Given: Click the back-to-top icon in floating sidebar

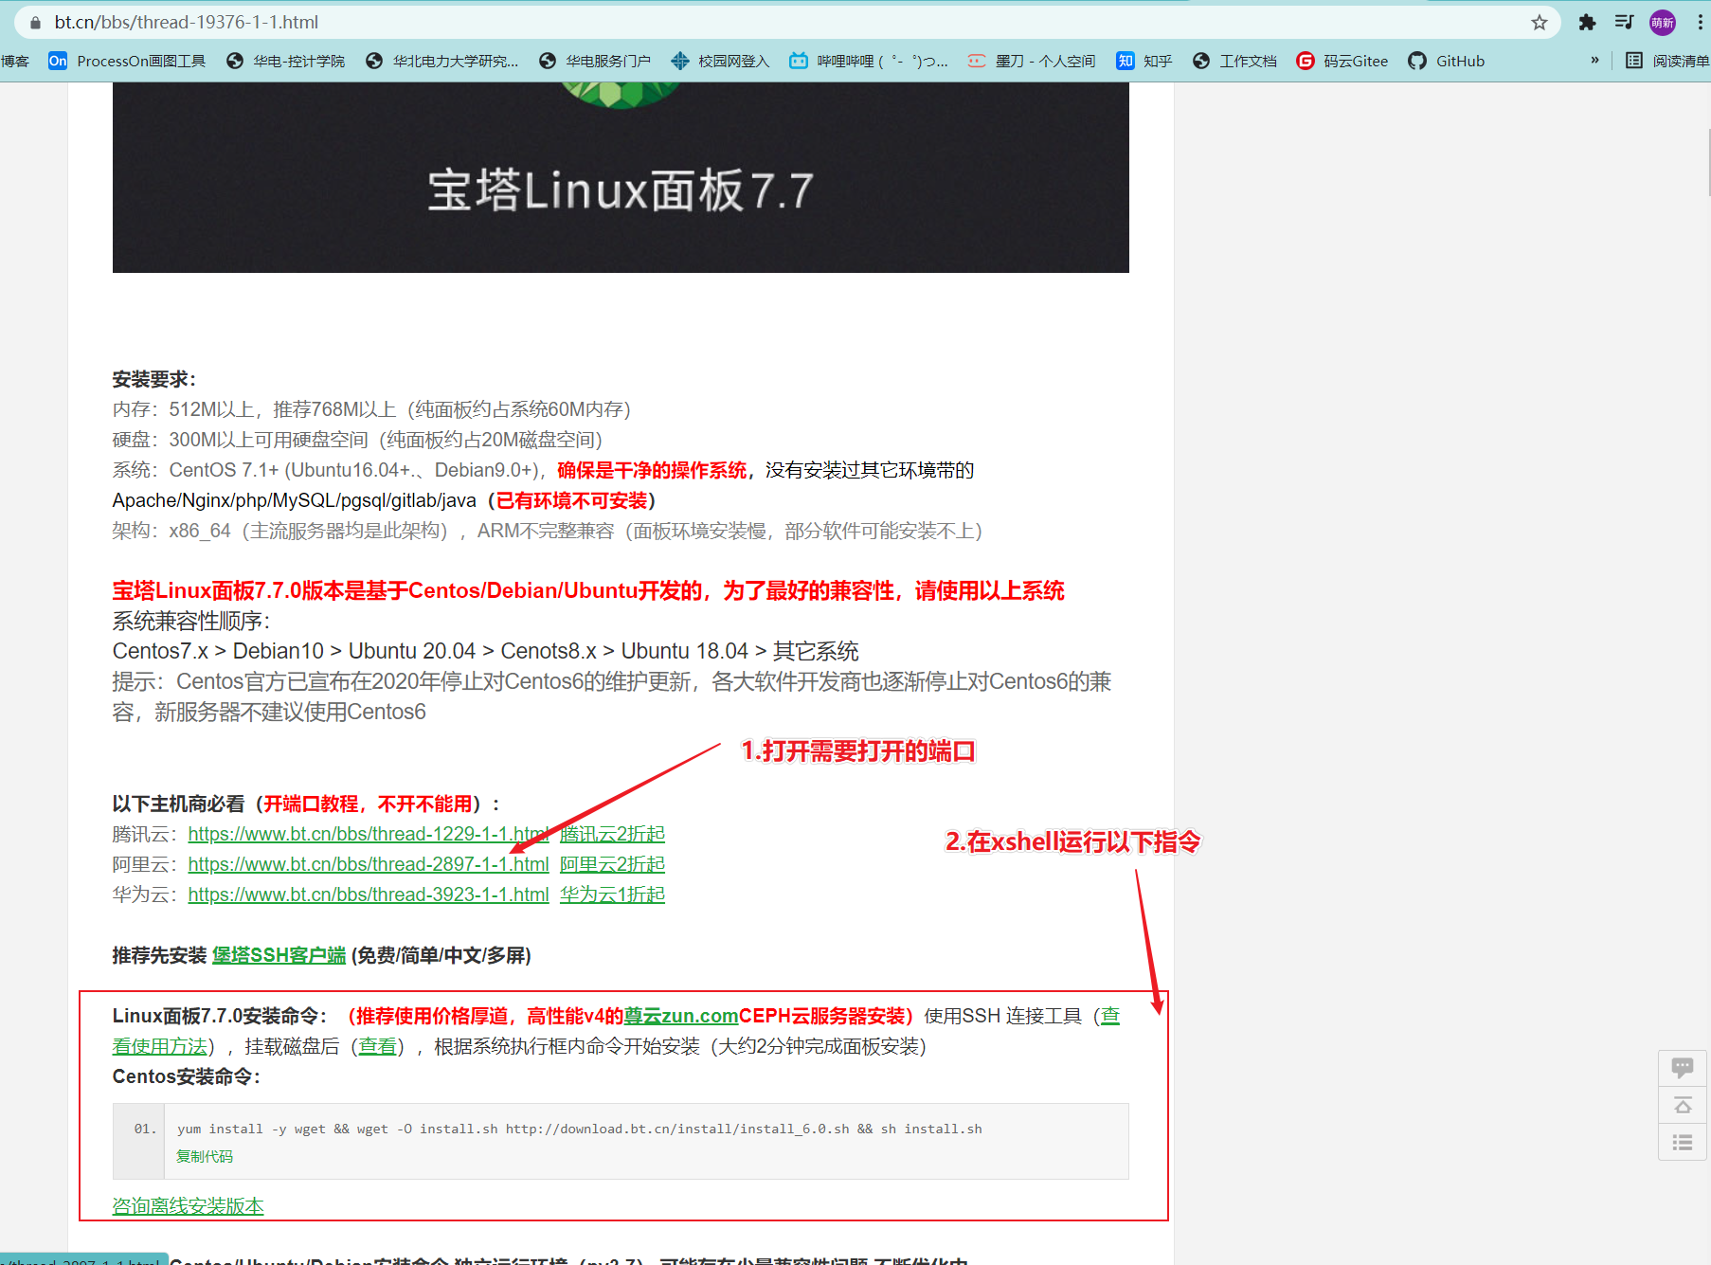Looking at the screenshot, I should [x=1684, y=1105].
